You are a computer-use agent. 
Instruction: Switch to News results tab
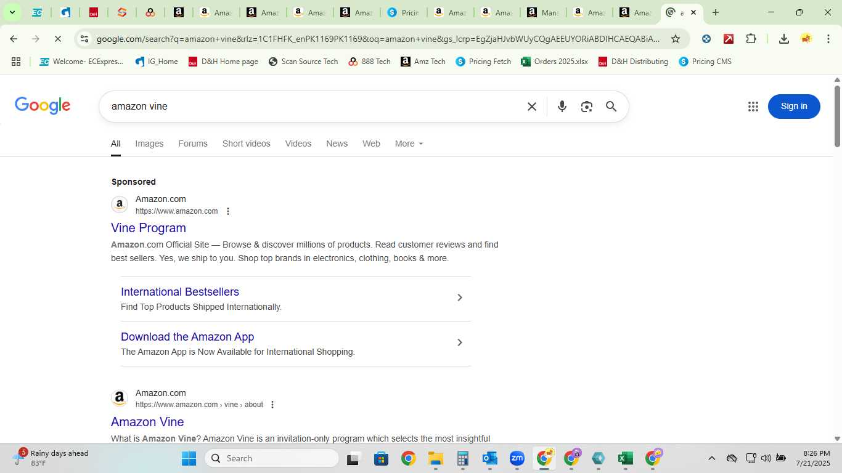[337, 144]
